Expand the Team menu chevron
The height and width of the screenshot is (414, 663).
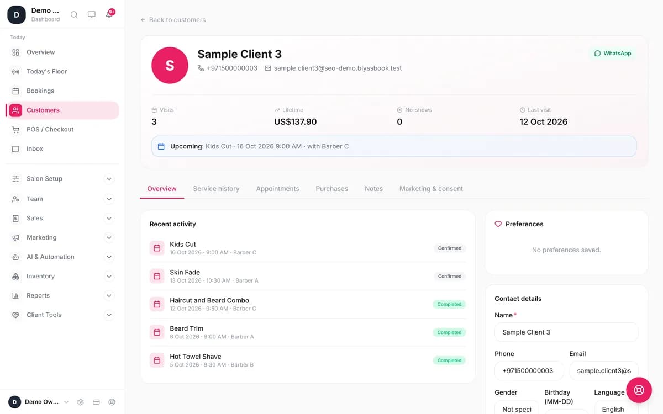[x=109, y=199]
